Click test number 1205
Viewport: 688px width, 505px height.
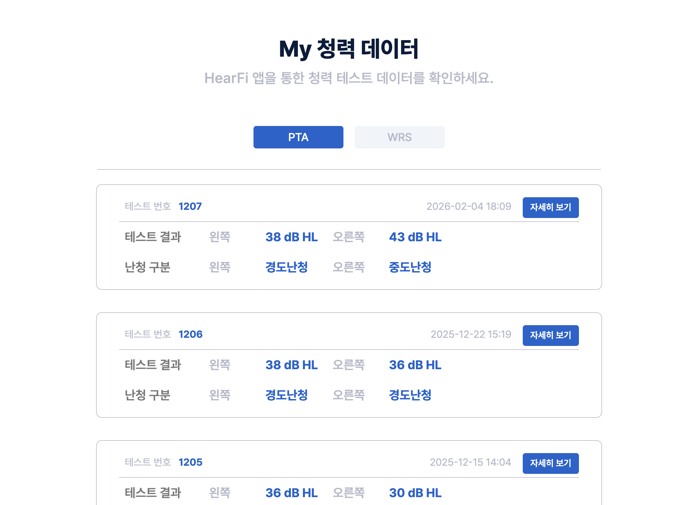tap(190, 462)
